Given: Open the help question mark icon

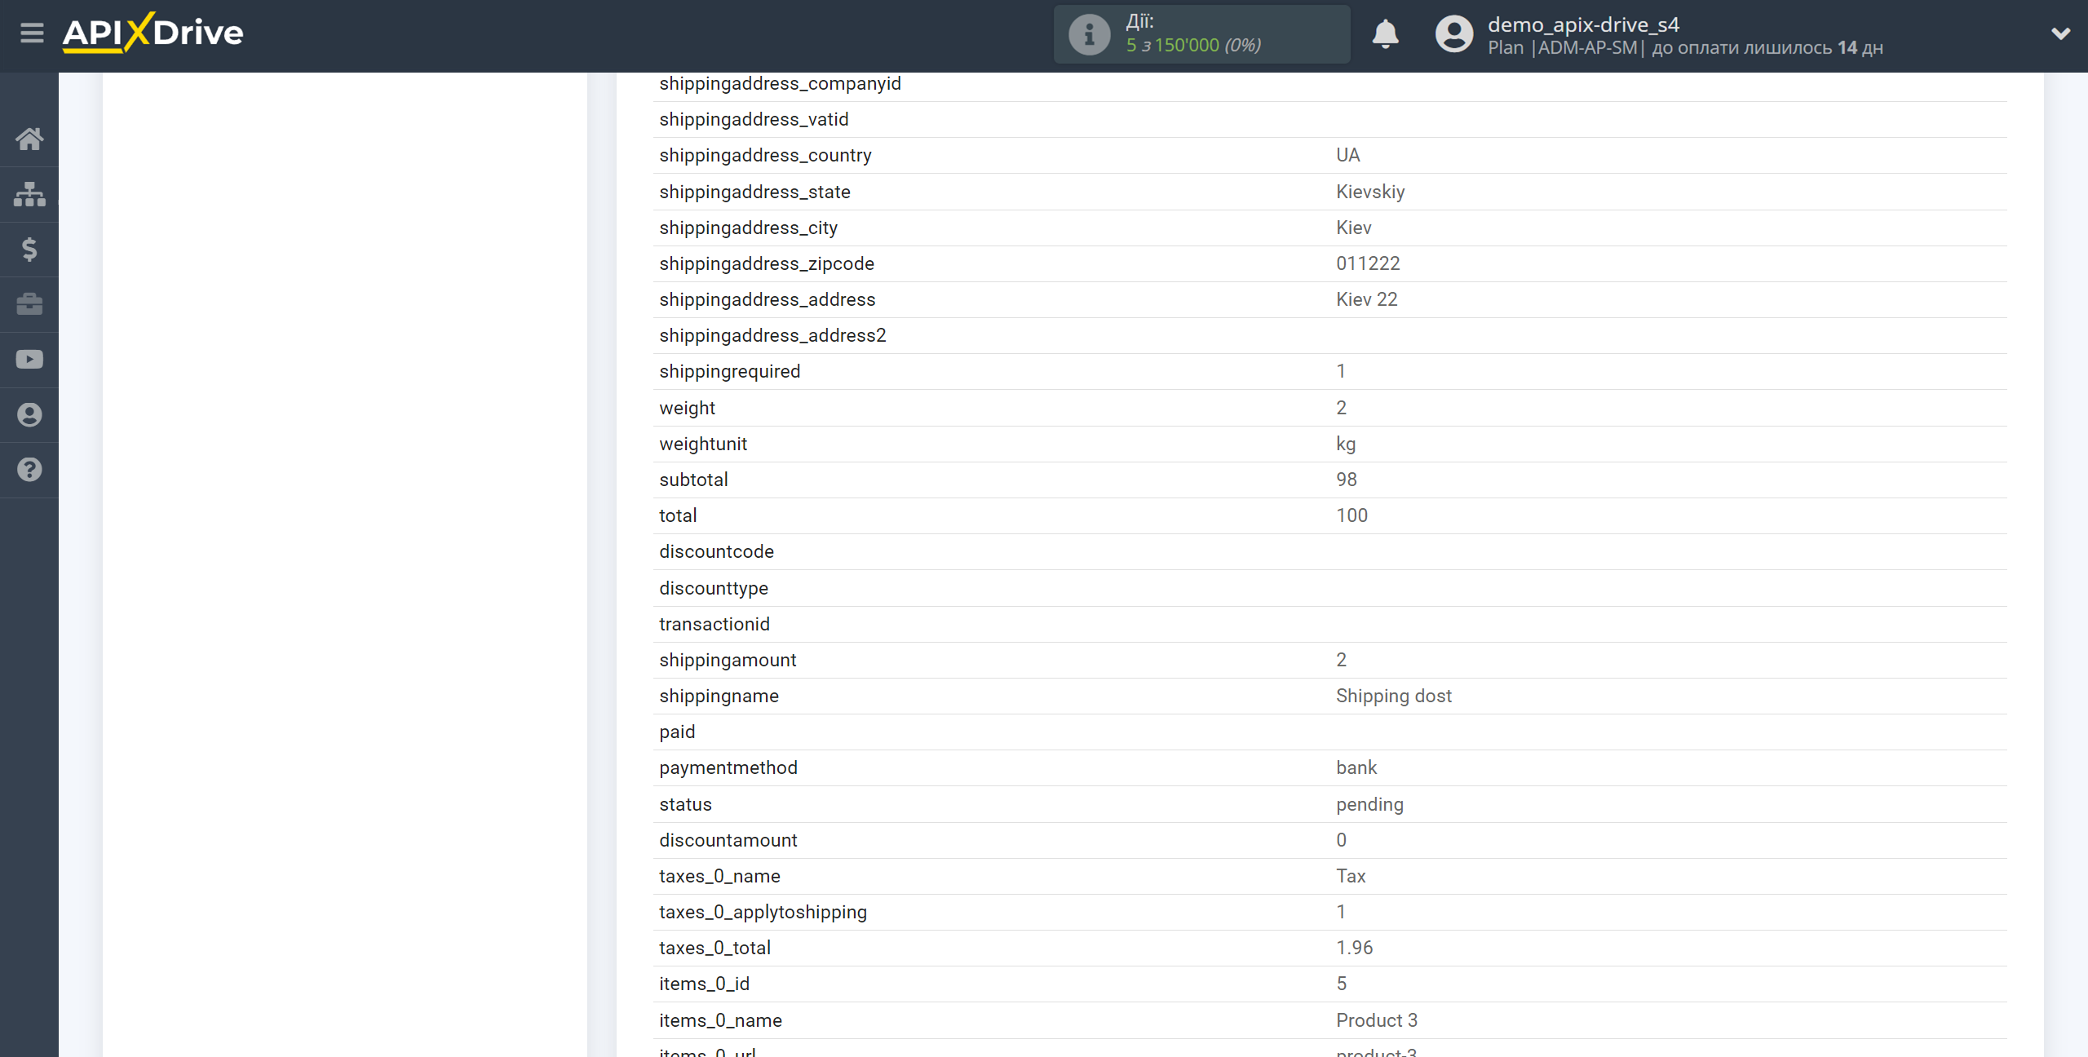Looking at the screenshot, I should (x=29, y=470).
